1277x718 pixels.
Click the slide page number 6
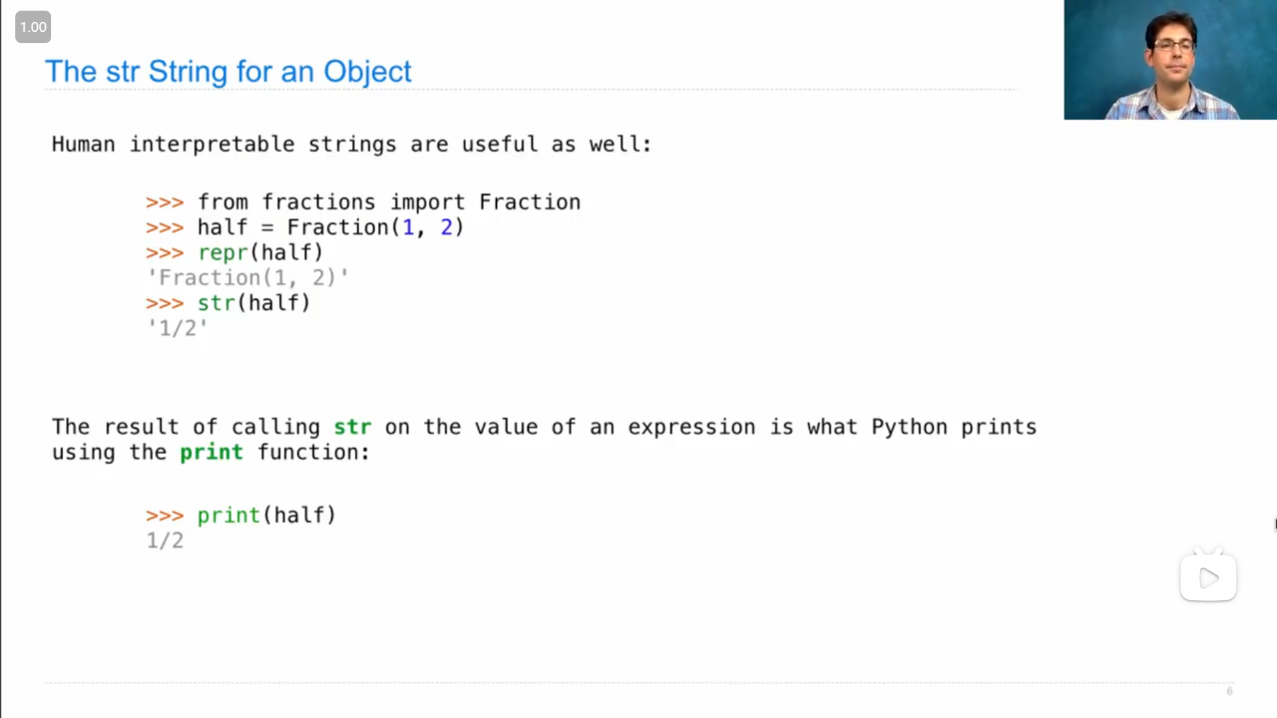pyautogui.click(x=1229, y=691)
